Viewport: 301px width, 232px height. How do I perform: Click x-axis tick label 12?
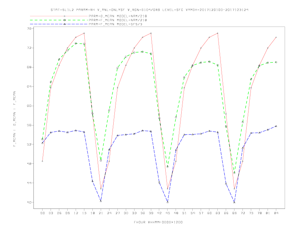[x=76, y=213]
